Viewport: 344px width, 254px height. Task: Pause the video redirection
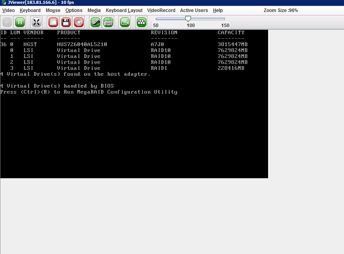(x=20, y=22)
